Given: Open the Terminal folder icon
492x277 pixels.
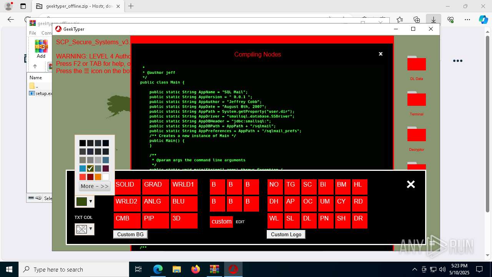Looking at the screenshot, I should pos(416,99).
